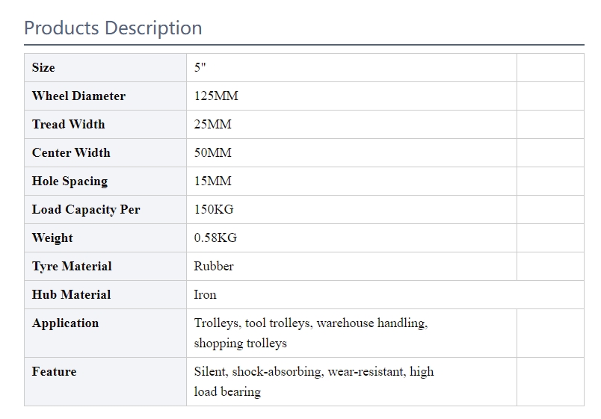Click the Rubber tyre material value
The height and width of the screenshot is (419, 601).
click(214, 266)
